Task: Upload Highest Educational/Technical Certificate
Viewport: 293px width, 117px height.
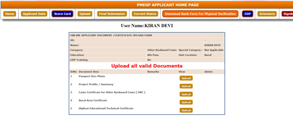Action: point(186,110)
